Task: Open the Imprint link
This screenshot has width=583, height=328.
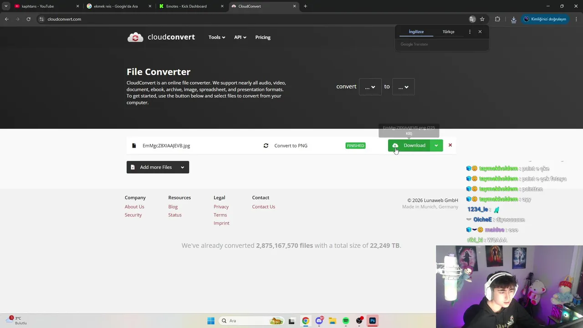Action: 221,223
